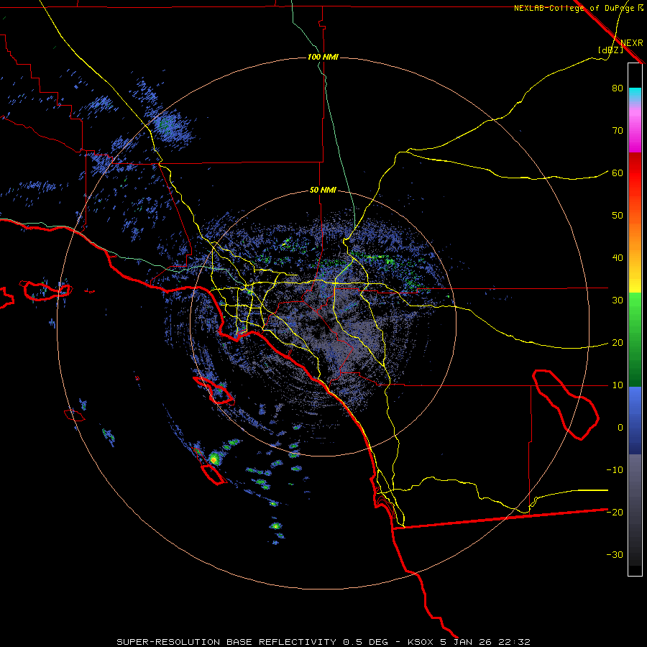This screenshot has width=647, height=647.
Task: Click the 0 dBZ scale value
Action: tap(620, 428)
